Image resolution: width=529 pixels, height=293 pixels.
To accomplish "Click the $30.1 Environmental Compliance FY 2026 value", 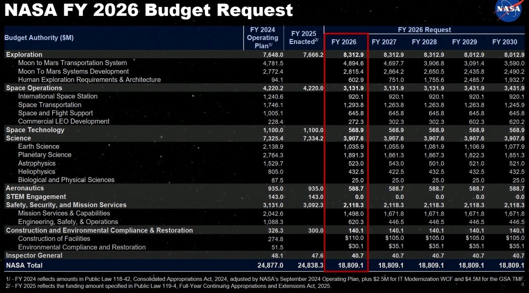I will [356, 247].
